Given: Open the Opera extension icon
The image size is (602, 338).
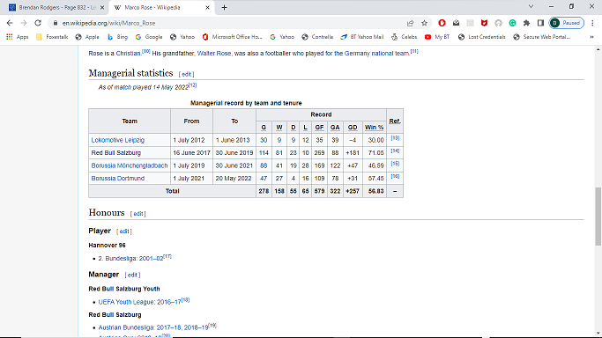Looking at the screenshot, I should point(442,23).
